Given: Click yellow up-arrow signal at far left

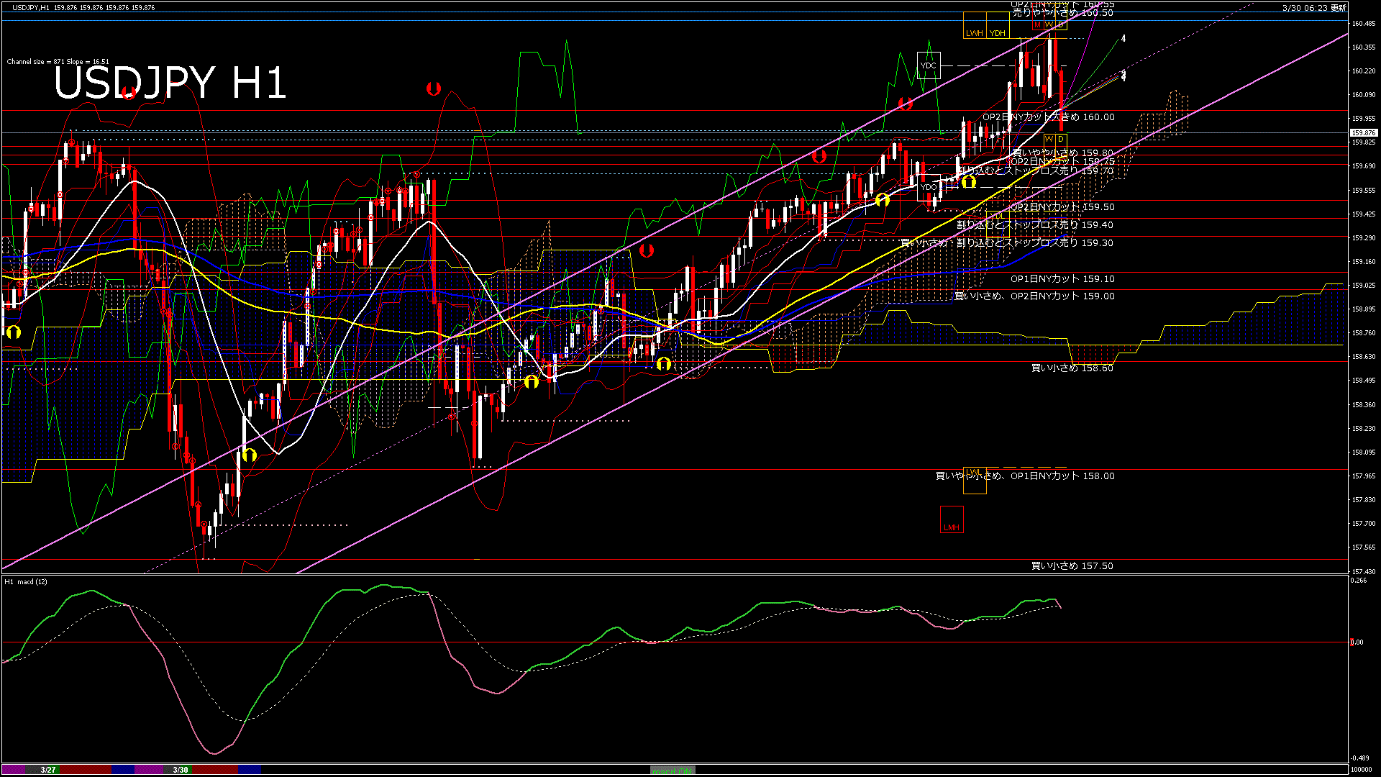Looking at the screenshot, I should tap(13, 332).
